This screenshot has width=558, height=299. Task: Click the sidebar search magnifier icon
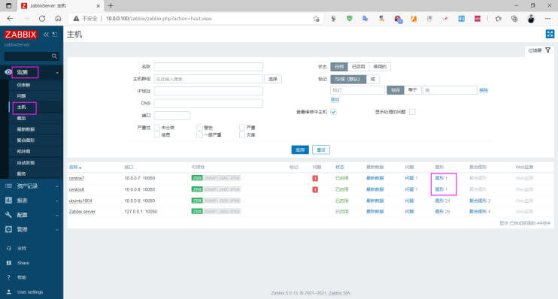click(x=54, y=56)
